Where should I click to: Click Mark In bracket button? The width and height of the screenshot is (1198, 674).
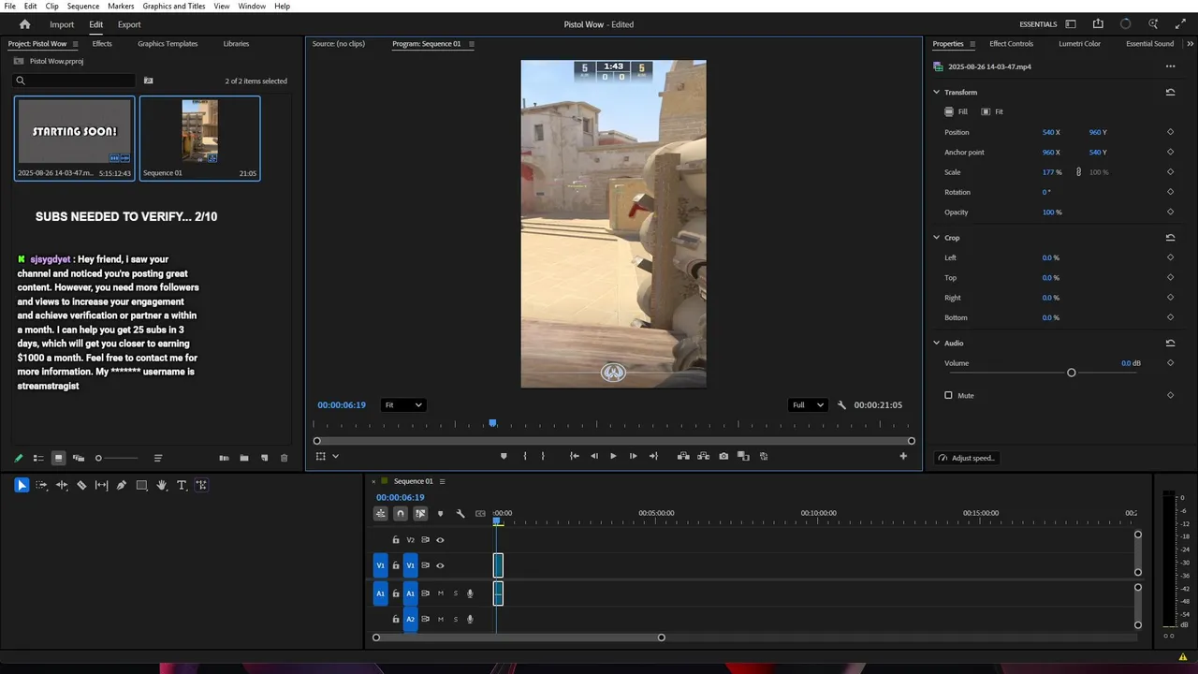[x=524, y=456]
